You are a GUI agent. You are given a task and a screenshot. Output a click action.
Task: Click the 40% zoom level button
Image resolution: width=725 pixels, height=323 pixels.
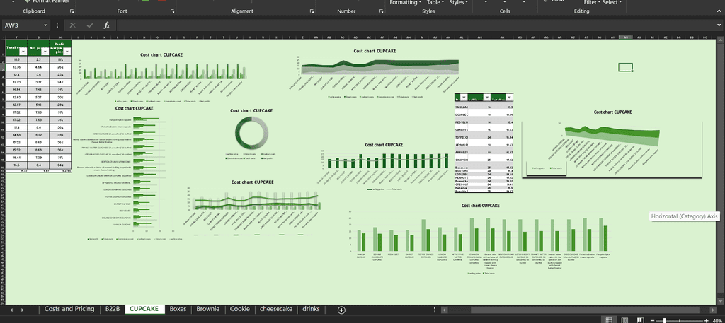click(x=717, y=320)
